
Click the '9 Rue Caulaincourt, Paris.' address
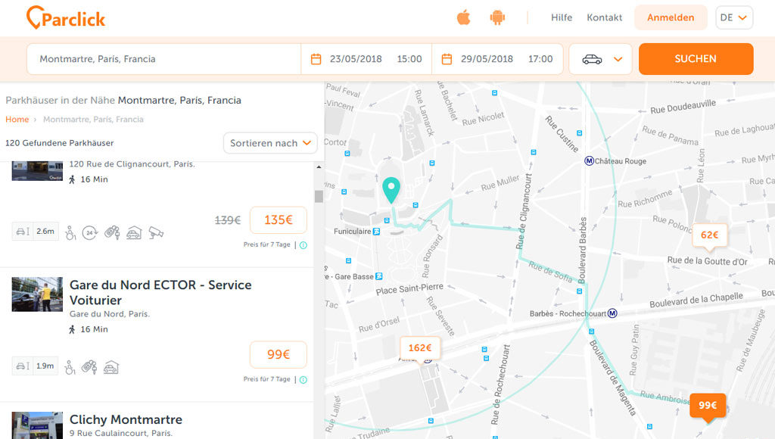click(x=121, y=433)
